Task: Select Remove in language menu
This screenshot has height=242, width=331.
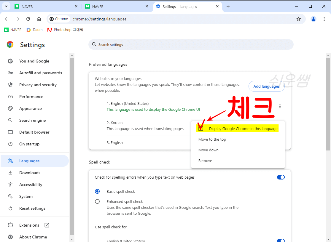Action: [238, 161]
